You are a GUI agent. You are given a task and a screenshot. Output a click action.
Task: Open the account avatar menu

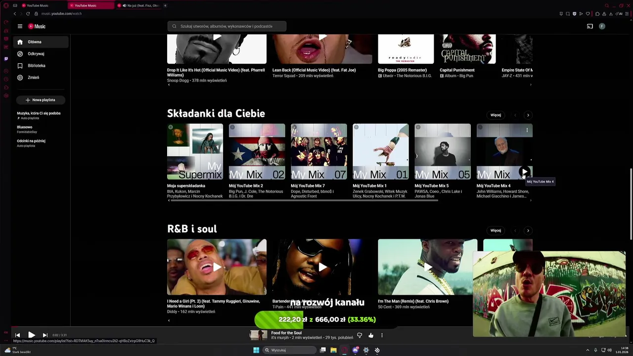pyautogui.click(x=602, y=26)
